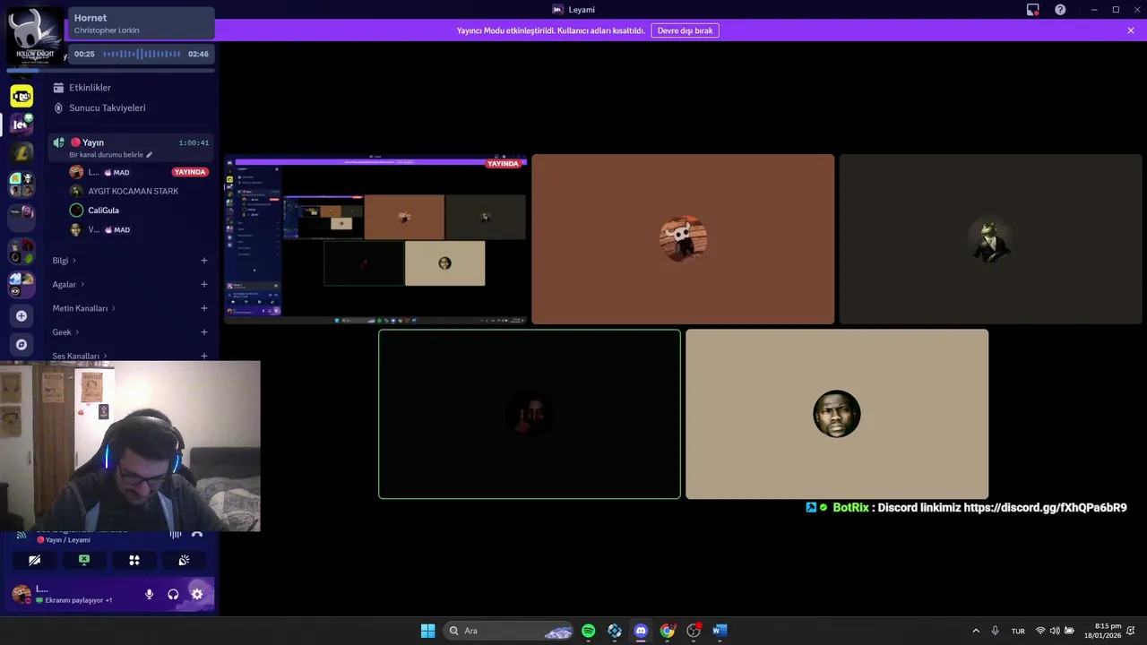
Task: Click the Hornet song title
Action: click(x=91, y=18)
